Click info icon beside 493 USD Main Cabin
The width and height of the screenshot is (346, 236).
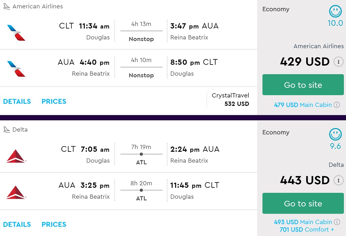point(337,222)
